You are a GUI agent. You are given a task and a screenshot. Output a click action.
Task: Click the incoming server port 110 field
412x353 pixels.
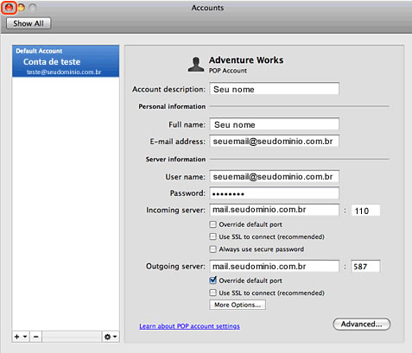(365, 211)
